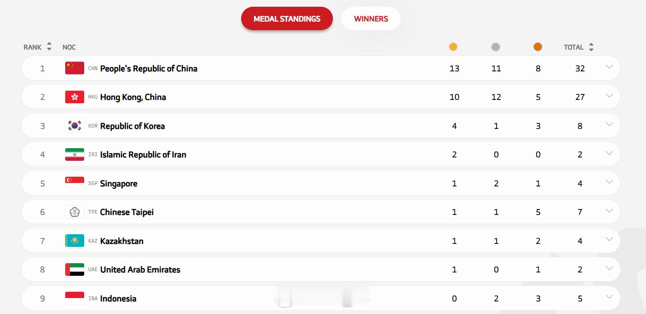The width and height of the screenshot is (646, 314).
Task: Click the Republic of Korea flag
Action: point(74,126)
